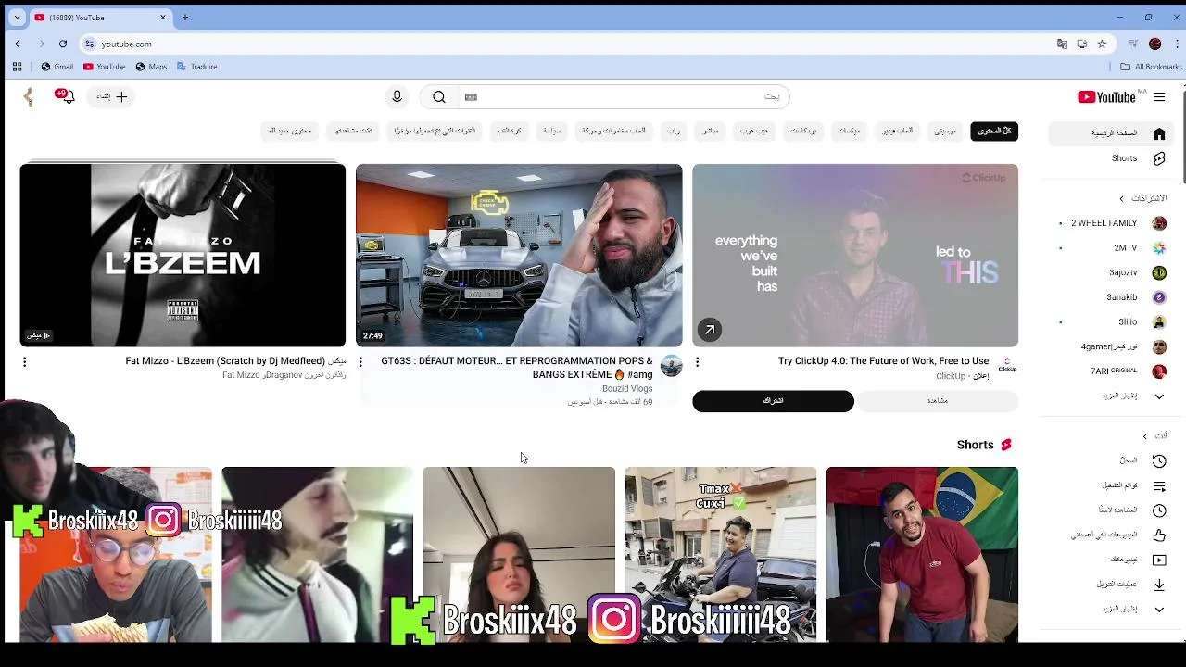Click the YouTube logo
Viewport: 1186px width, 667px height.
coord(1106,97)
